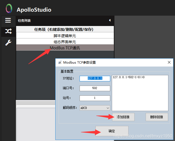The height and width of the screenshot is (141, 175).
Task: Click the 端口号 label
Action: (68, 88)
